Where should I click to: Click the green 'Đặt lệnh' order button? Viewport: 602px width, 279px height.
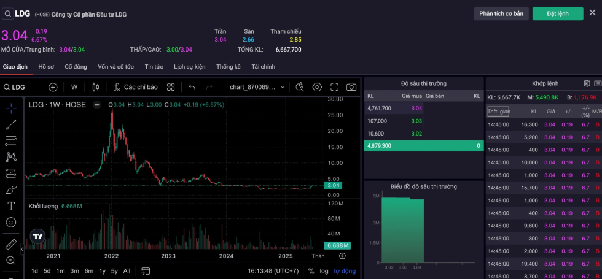[558, 13]
